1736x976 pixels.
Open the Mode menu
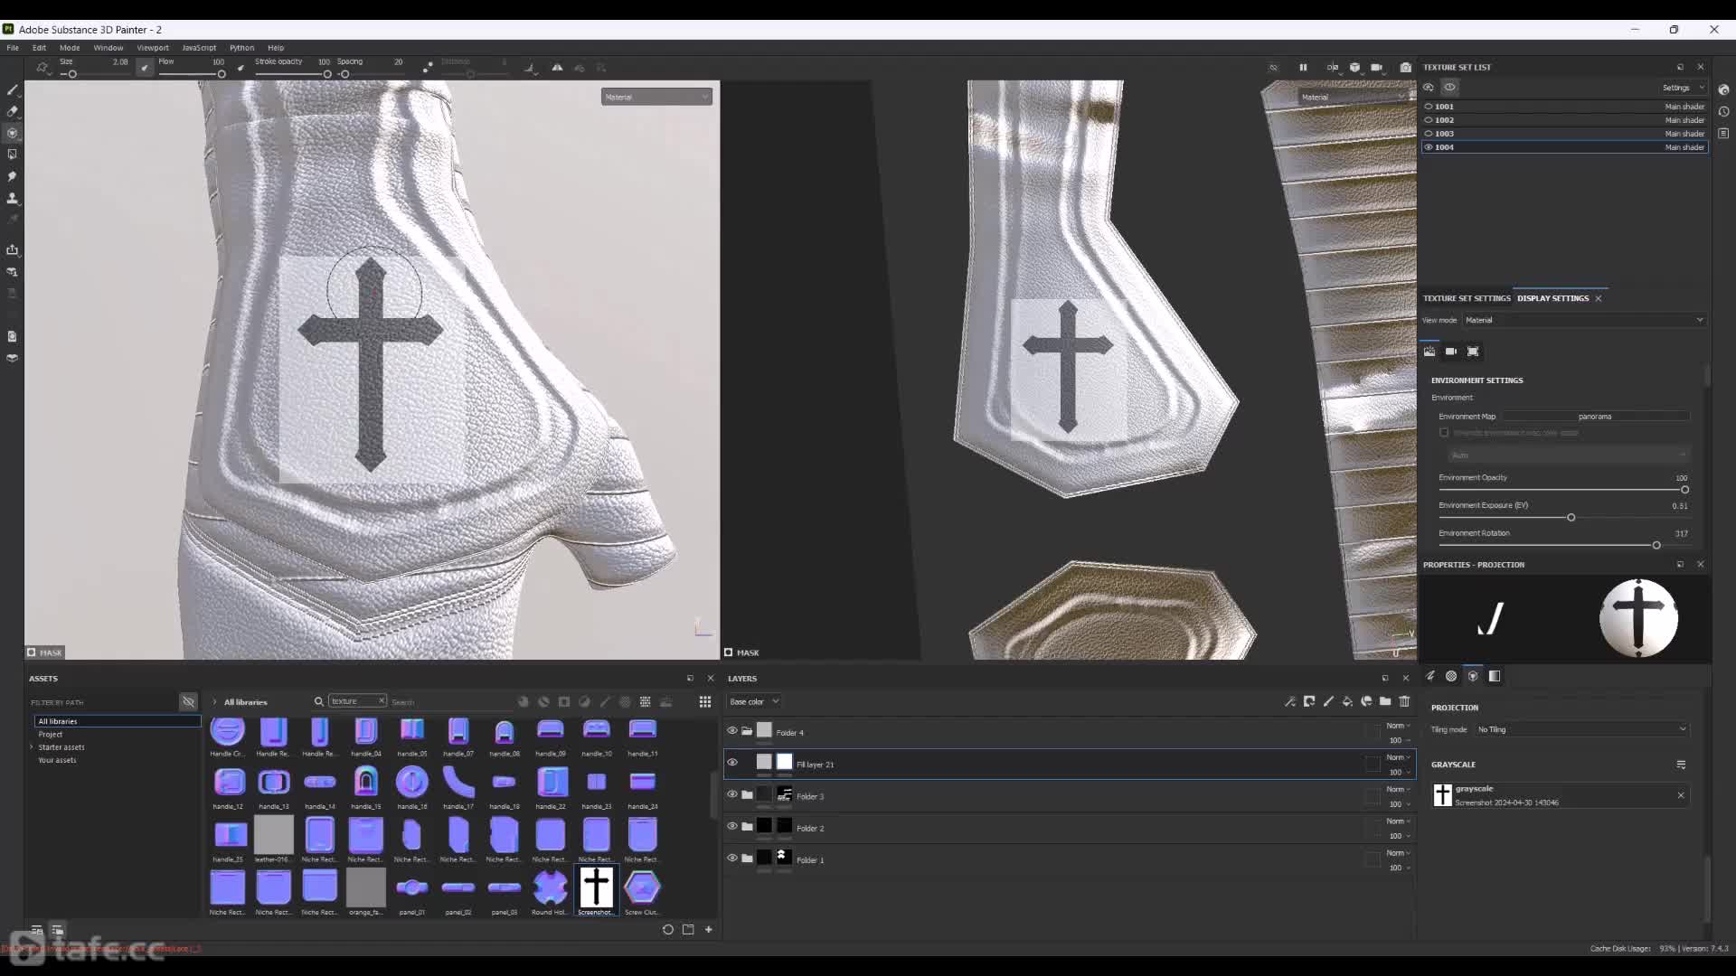pos(70,48)
